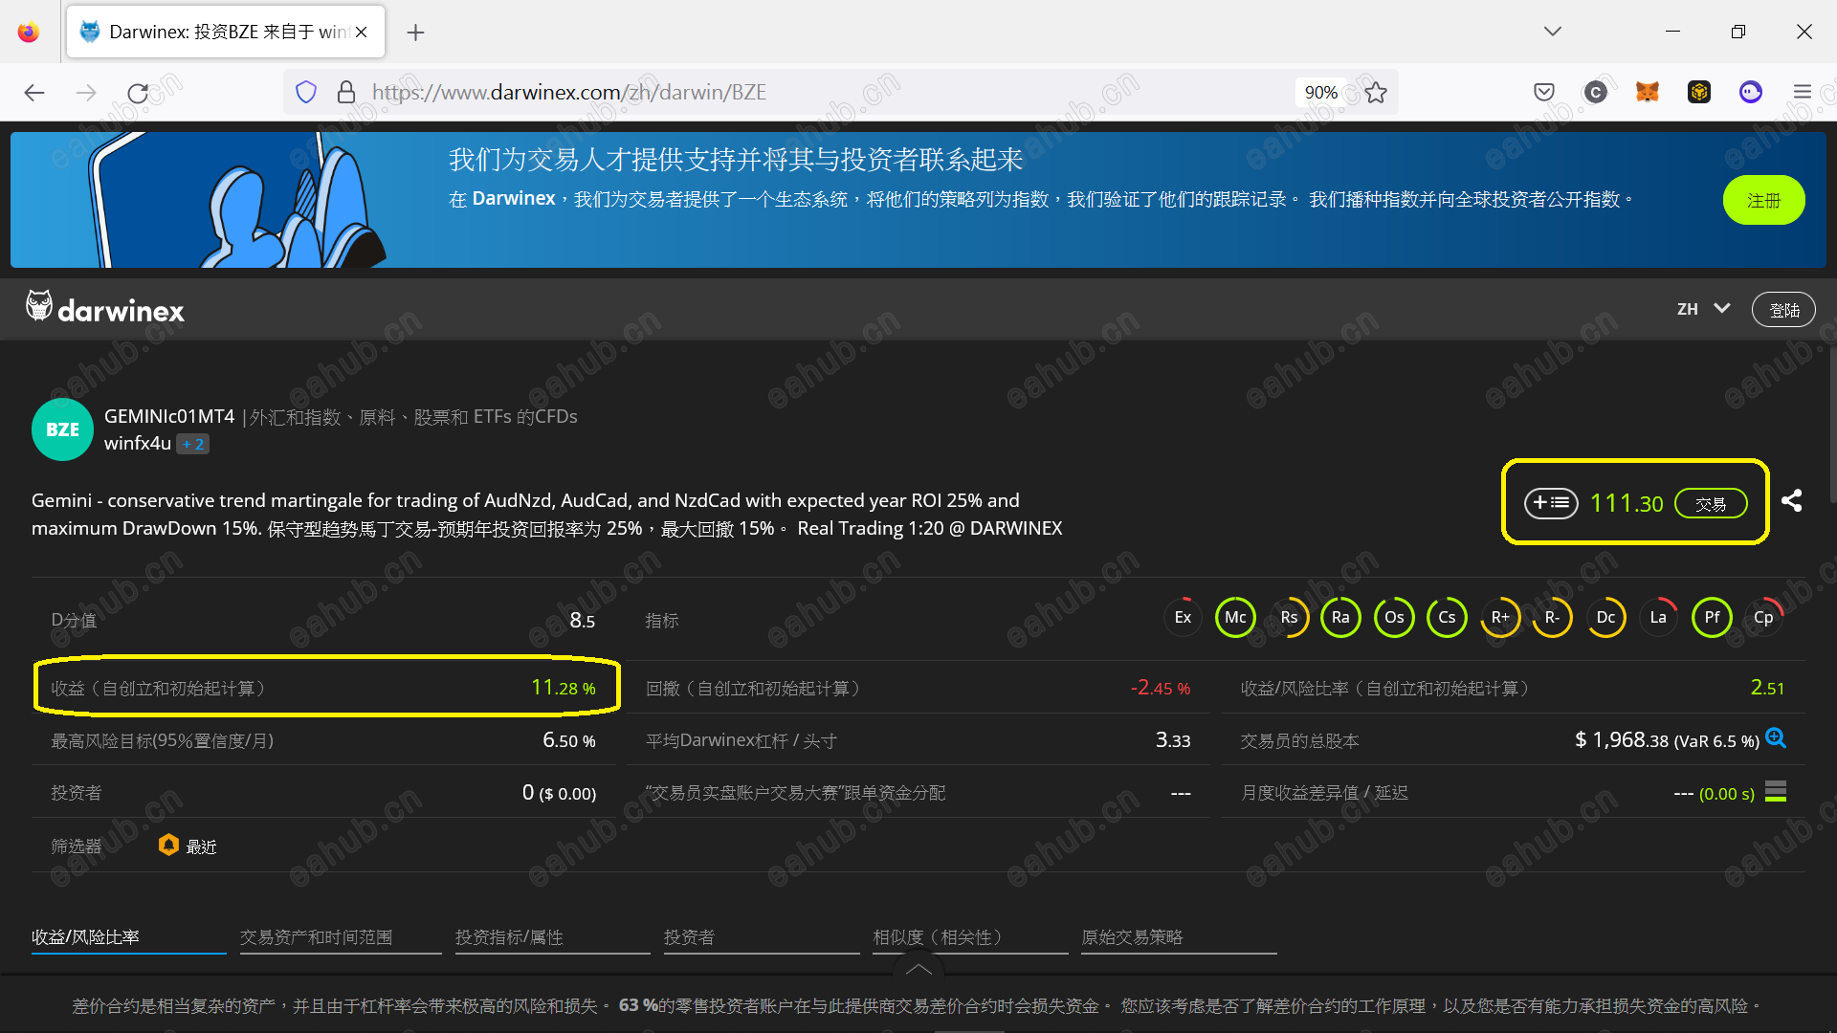Click the 111.30 quote value
The height and width of the screenshot is (1033, 1837).
coord(1627,503)
